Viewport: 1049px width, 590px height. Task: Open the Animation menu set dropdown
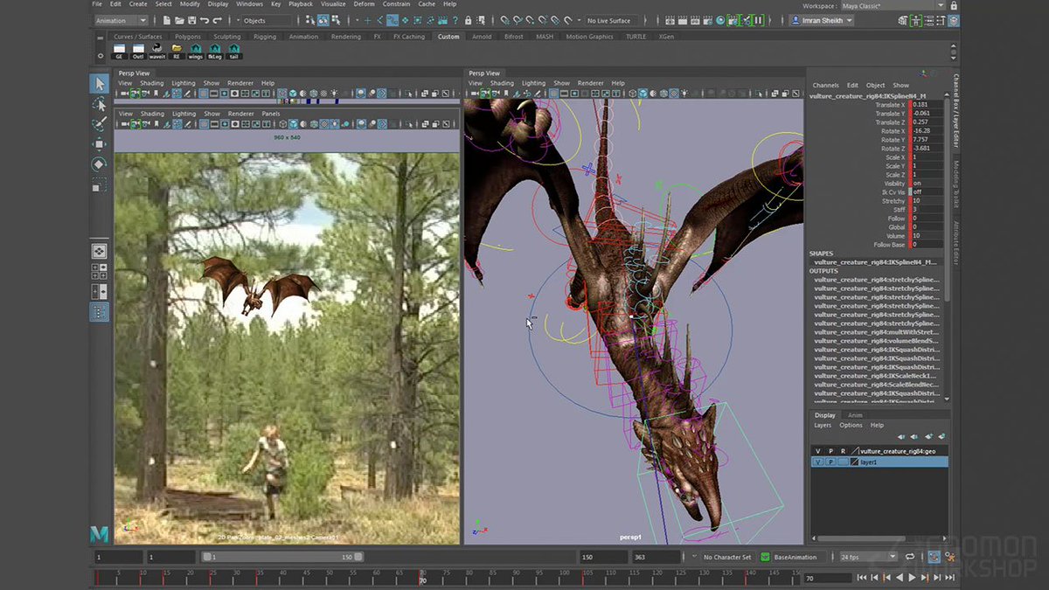tap(122, 20)
